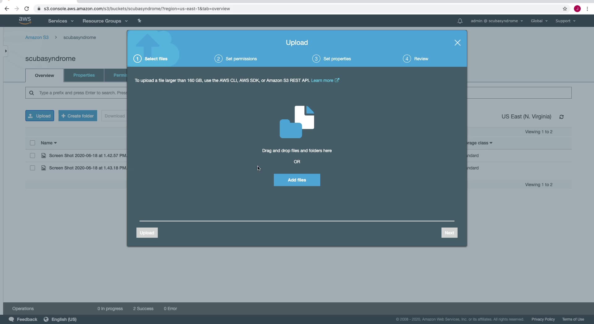
Task: Bookmark this page with the star icon
Action: [x=565, y=9]
